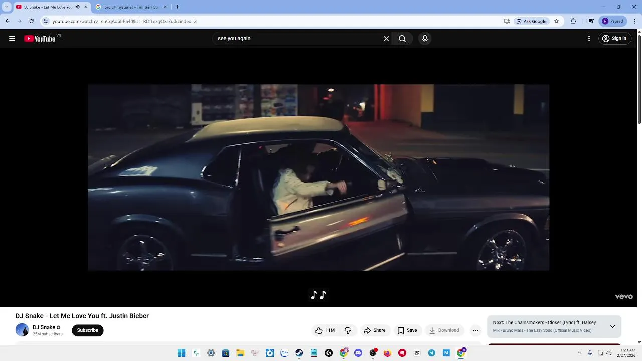The height and width of the screenshot is (361, 642).
Task: Open the Windows Start menu
Action: (x=181, y=353)
